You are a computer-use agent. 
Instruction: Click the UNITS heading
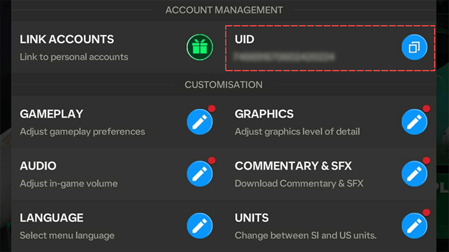click(251, 218)
